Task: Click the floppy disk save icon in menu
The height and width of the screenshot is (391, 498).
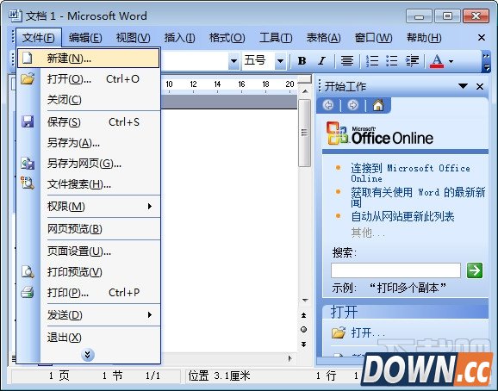Action: point(28,122)
